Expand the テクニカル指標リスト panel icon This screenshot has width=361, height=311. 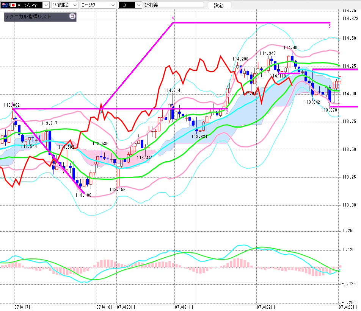(x=72, y=16)
